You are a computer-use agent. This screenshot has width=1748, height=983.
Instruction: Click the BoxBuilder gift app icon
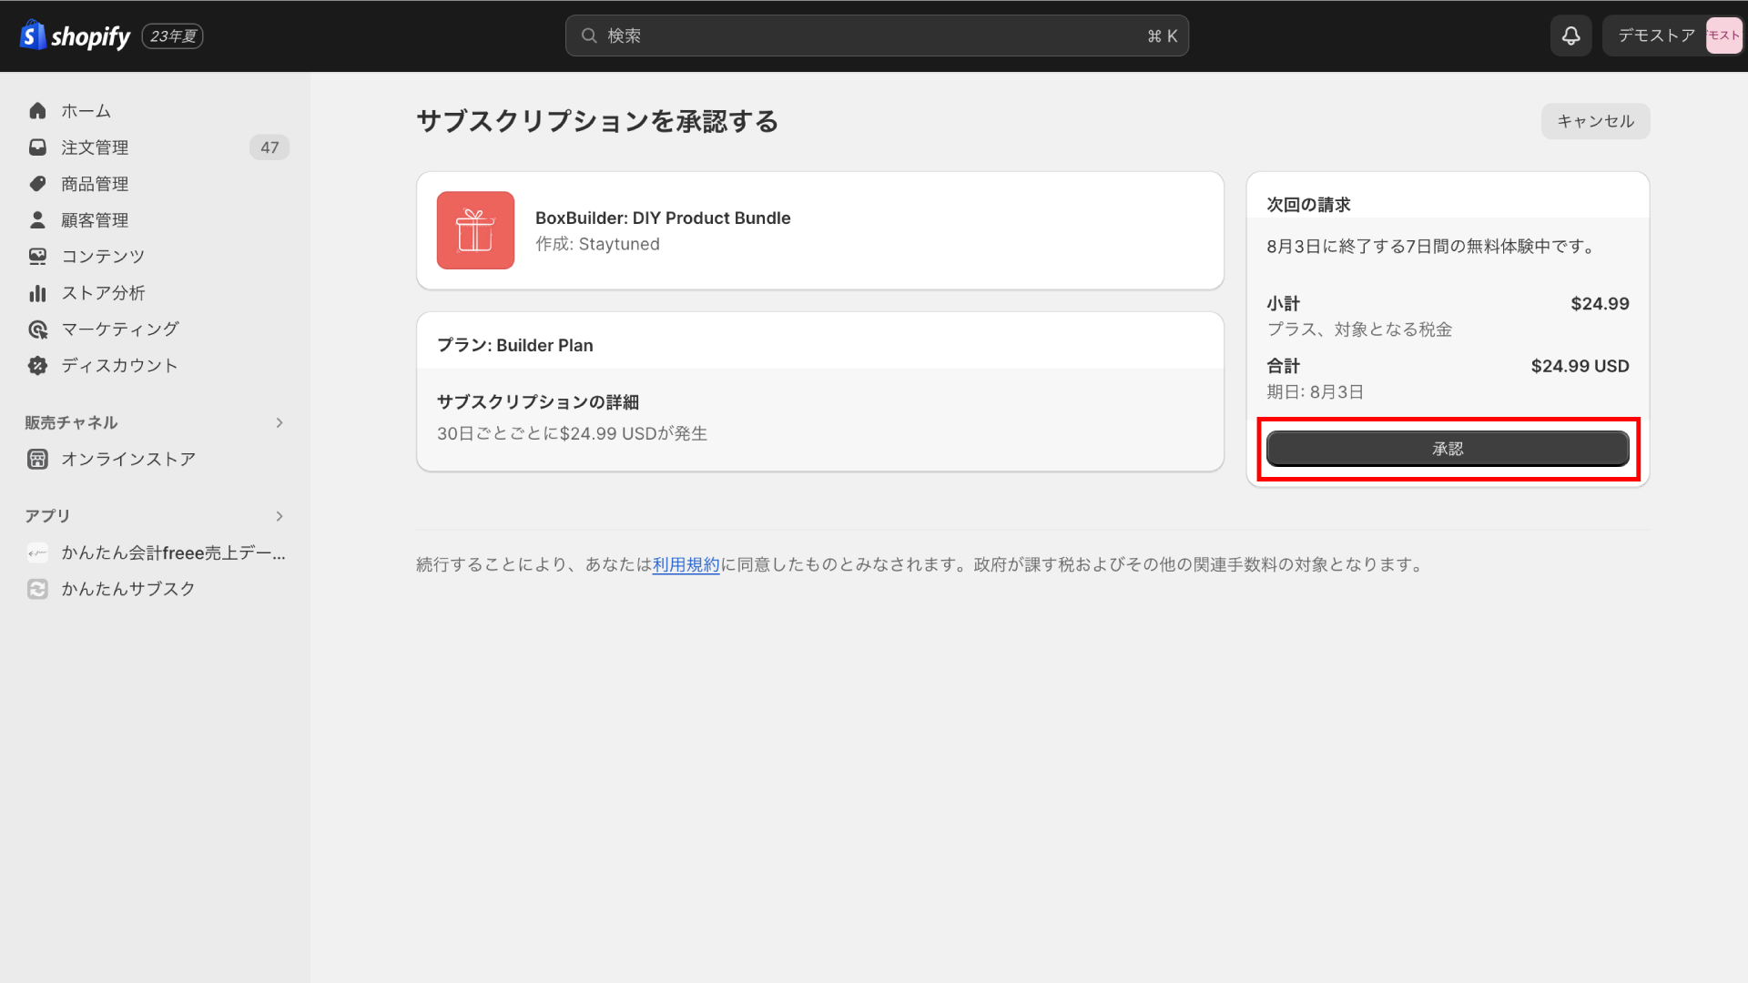tap(475, 230)
